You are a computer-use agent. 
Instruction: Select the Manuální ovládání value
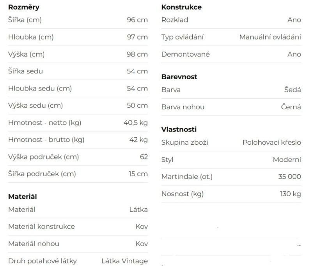click(270, 37)
